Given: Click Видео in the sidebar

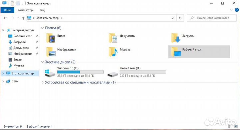Looking at the screenshot, I should click(17, 60).
